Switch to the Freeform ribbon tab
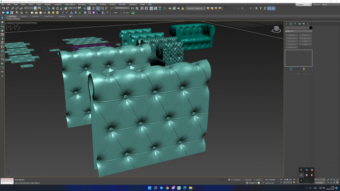 point(23,16)
